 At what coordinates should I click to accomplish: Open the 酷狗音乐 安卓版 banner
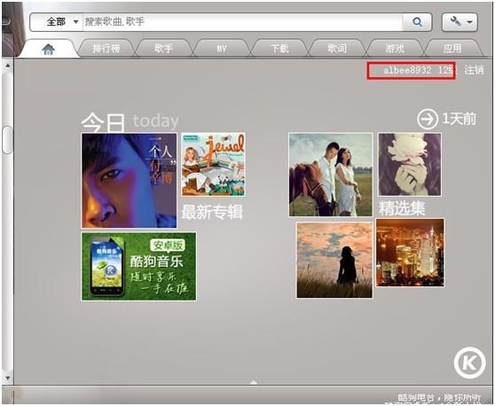[139, 267]
